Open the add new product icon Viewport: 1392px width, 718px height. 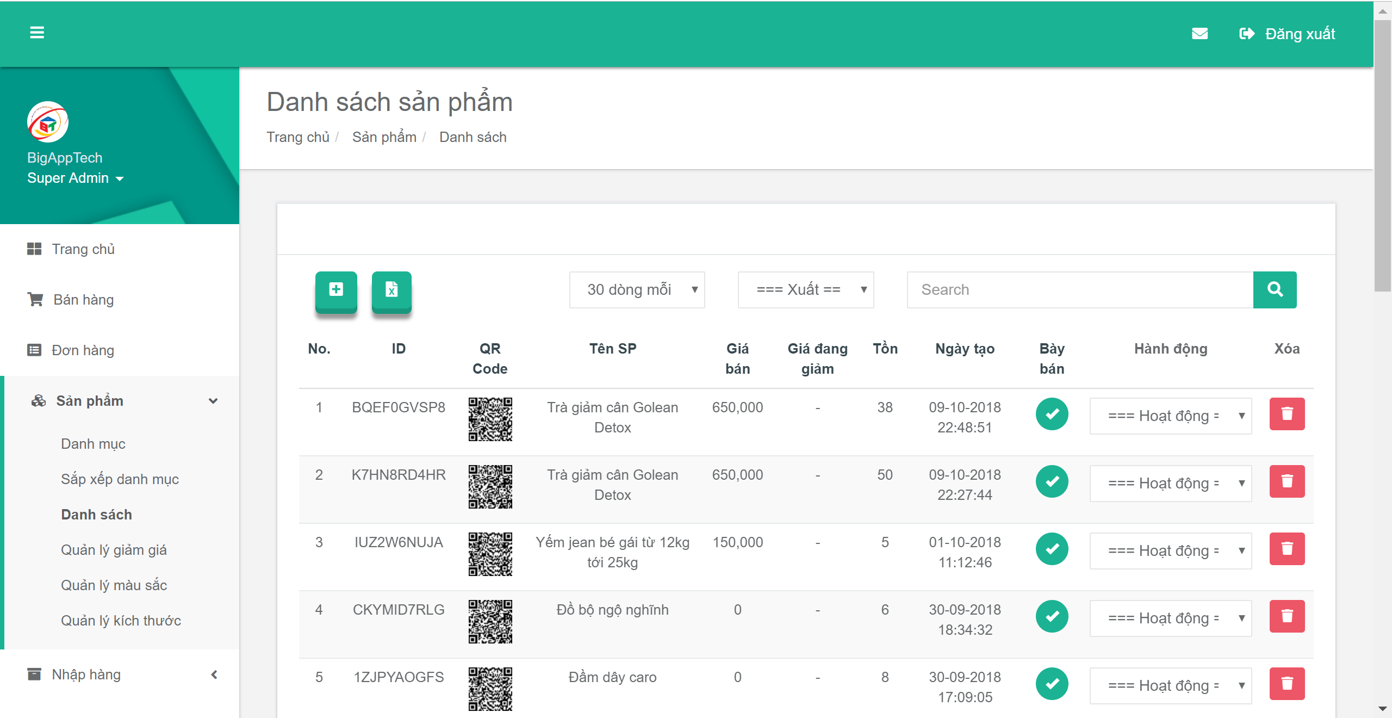click(336, 289)
